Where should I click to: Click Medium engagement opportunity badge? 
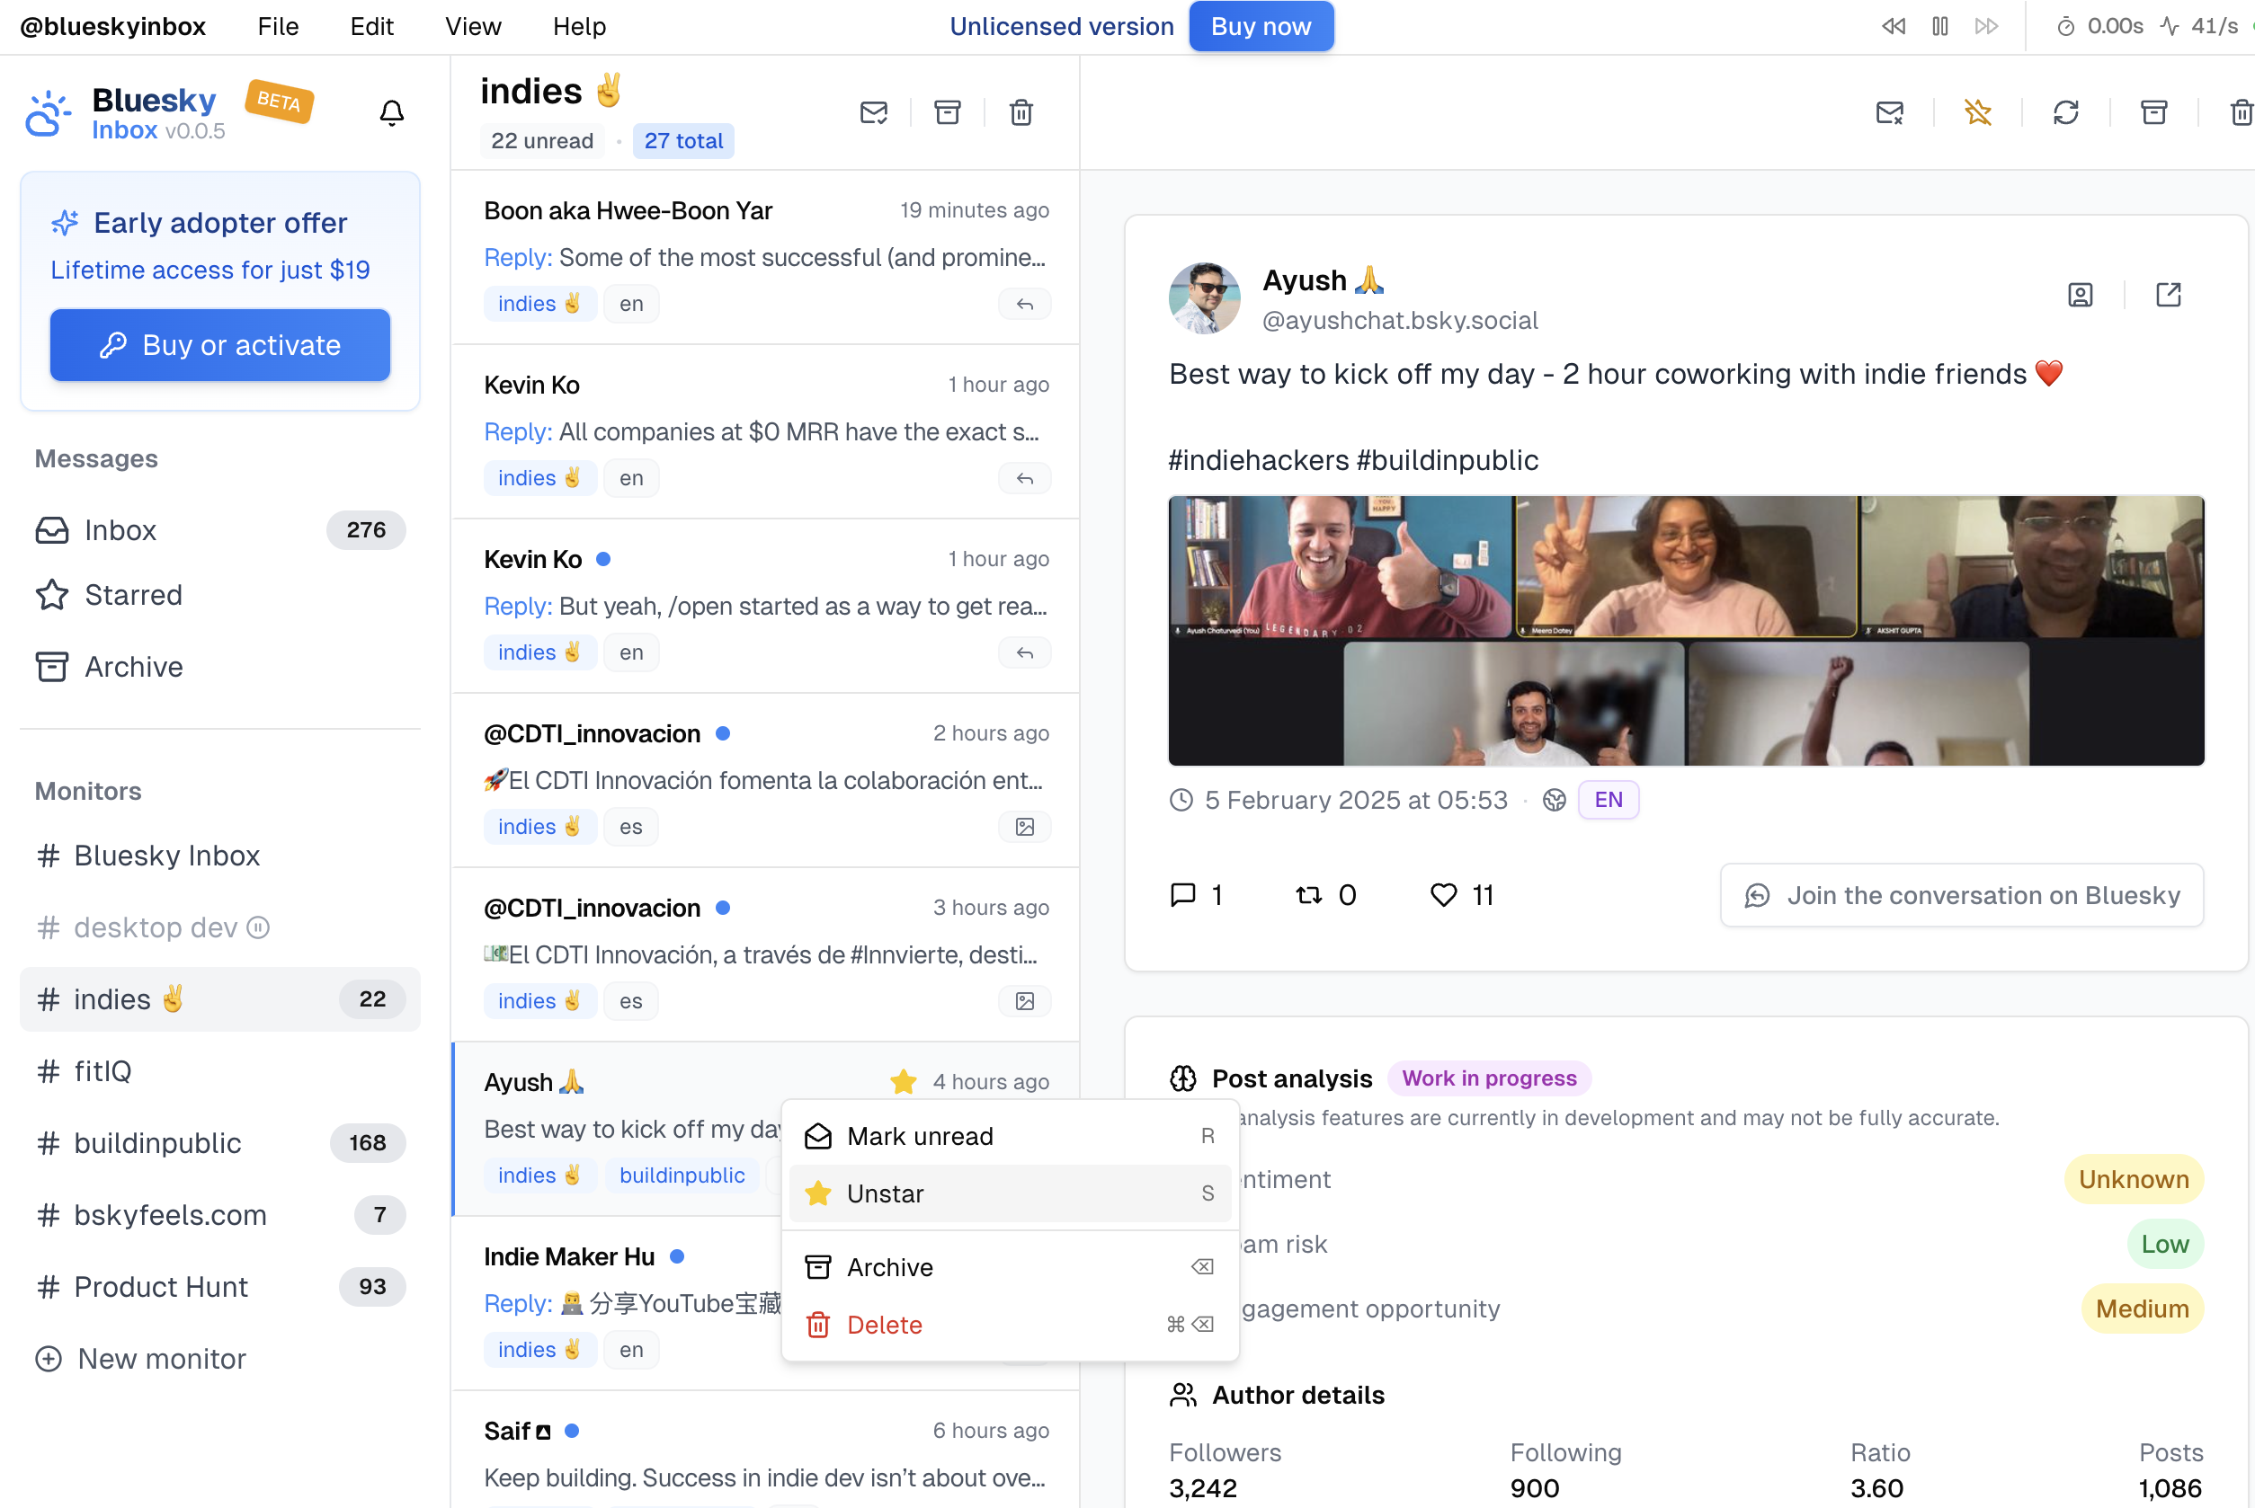click(x=2143, y=1310)
